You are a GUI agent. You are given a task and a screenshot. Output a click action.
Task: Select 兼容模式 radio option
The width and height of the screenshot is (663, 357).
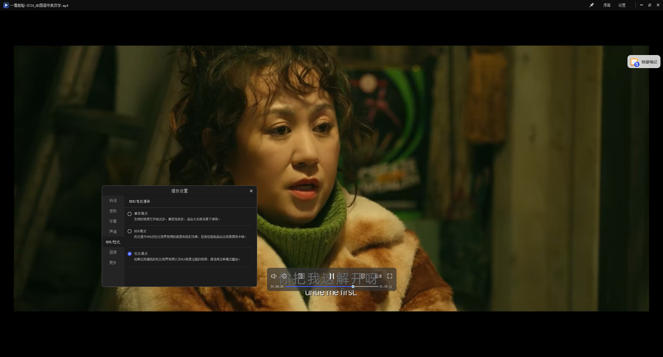coord(129,214)
